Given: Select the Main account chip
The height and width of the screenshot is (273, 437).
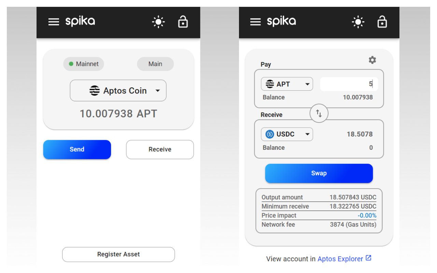Looking at the screenshot, I should pos(155,64).
